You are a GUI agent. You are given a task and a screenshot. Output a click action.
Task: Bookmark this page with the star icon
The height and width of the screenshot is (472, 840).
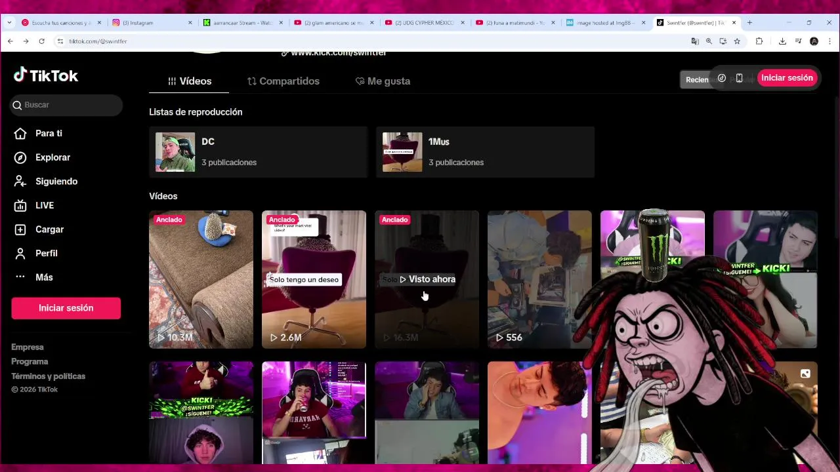click(x=737, y=41)
